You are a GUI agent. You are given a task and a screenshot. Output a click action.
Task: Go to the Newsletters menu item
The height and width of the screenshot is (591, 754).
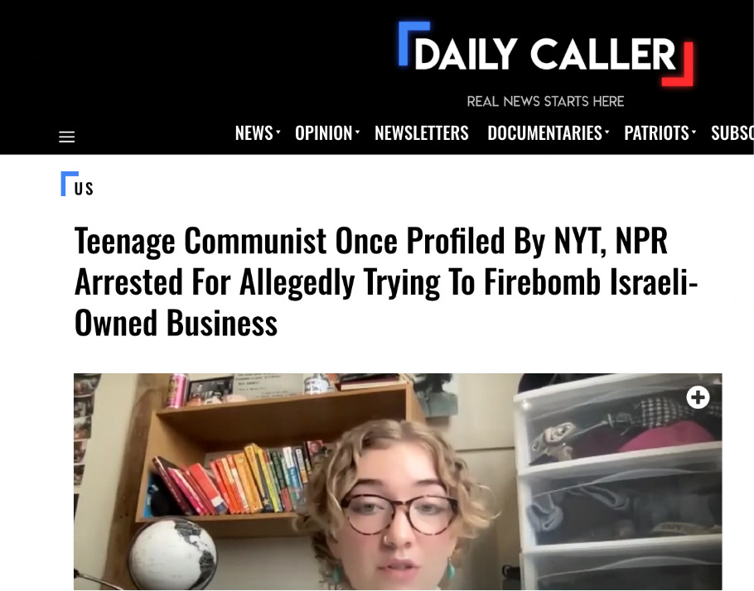pyautogui.click(x=421, y=133)
